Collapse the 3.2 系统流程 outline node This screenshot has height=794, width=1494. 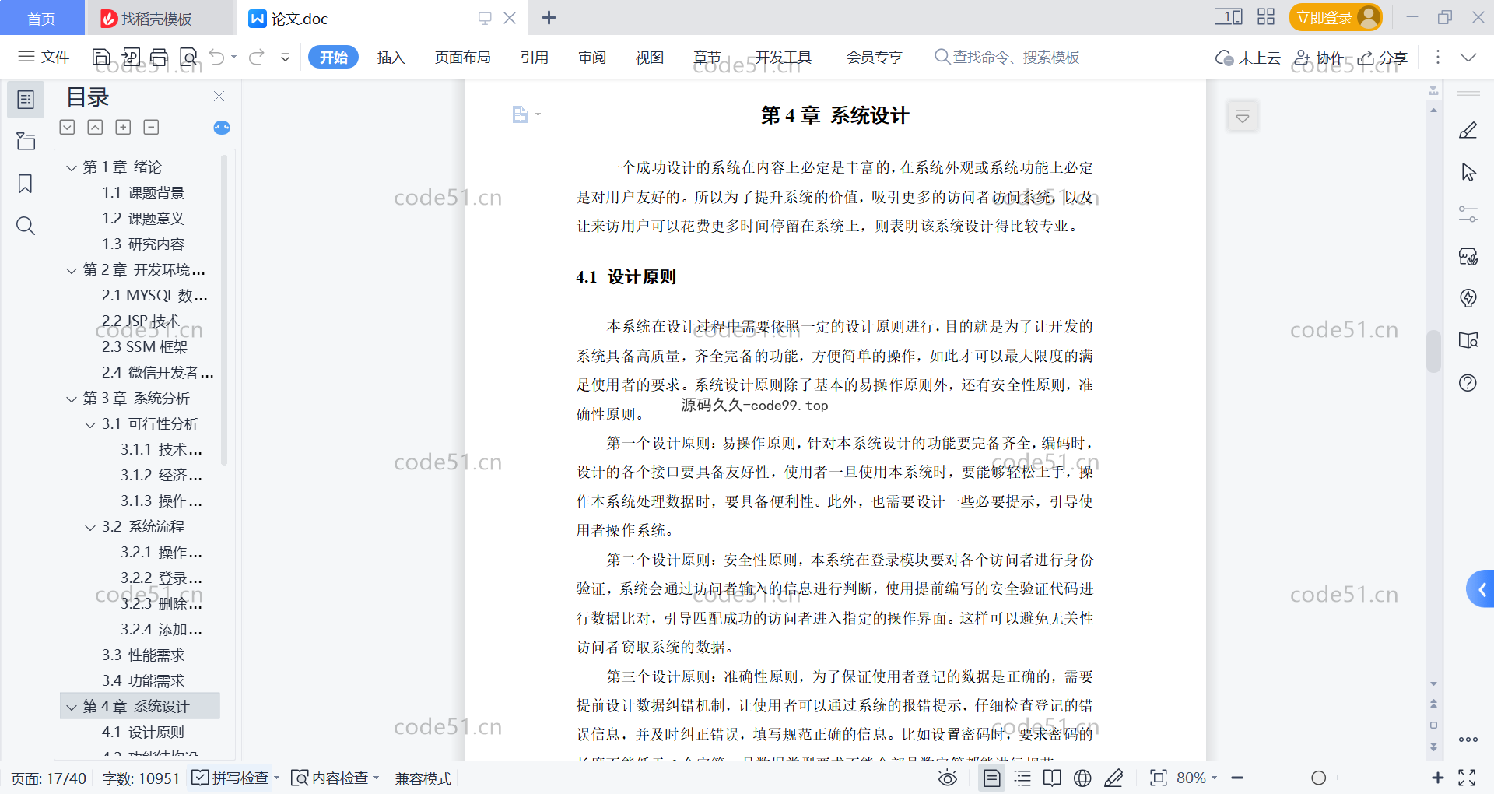pyautogui.click(x=90, y=527)
